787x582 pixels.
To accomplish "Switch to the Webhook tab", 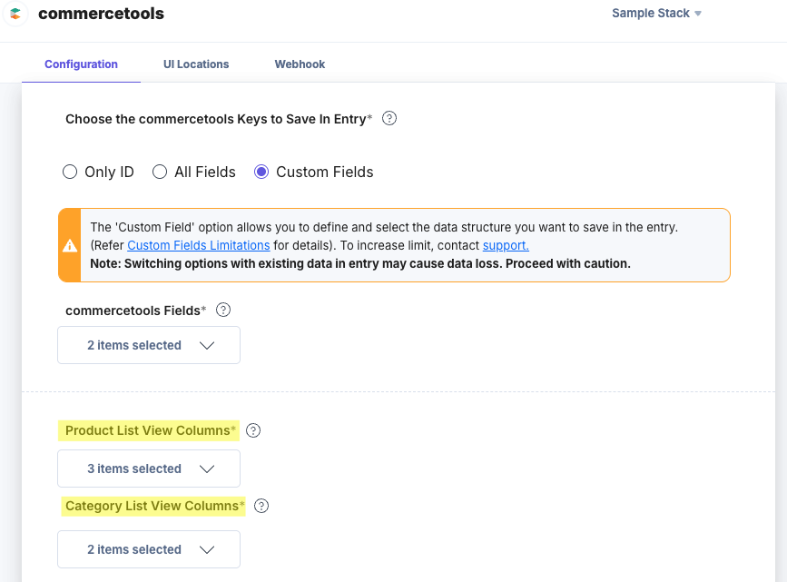I will (x=300, y=64).
